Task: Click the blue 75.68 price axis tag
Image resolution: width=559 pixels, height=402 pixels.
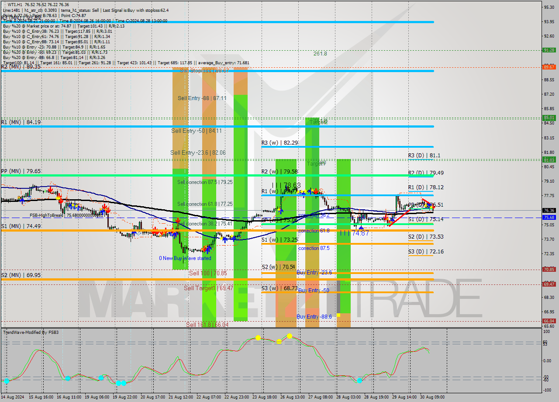Action: [x=549, y=217]
